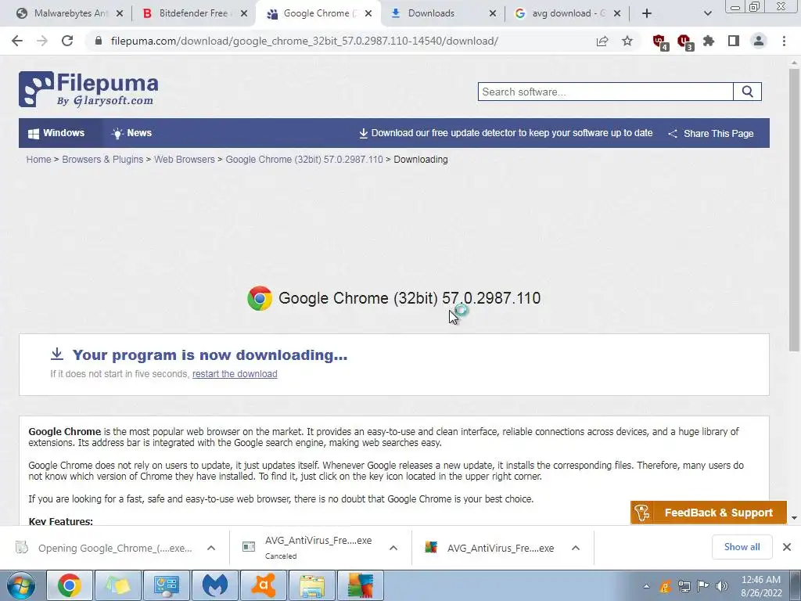Open the Chrome three-dot menu
This screenshot has width=801, height=601.
click(x=784, y=41)
